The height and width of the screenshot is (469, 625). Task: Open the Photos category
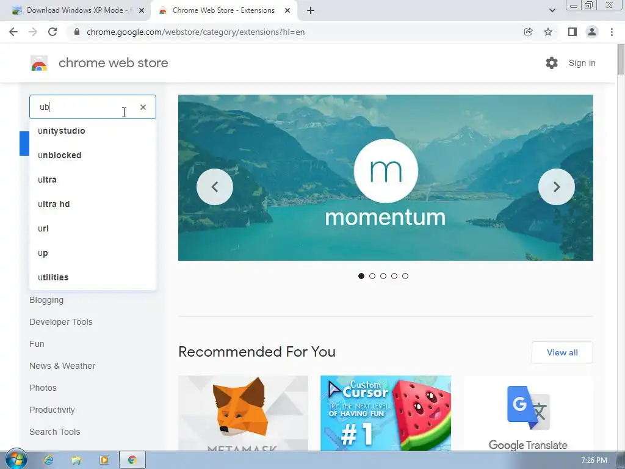pos(43,388)
